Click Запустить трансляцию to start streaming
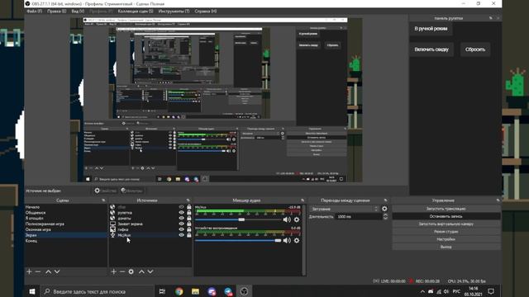This screenshot has width=529, height=297. point(446,209)
